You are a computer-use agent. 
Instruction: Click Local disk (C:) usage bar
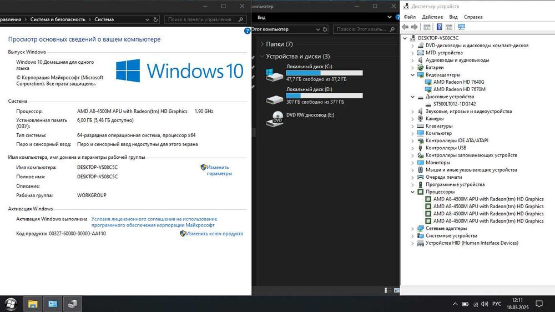point(324,73)
